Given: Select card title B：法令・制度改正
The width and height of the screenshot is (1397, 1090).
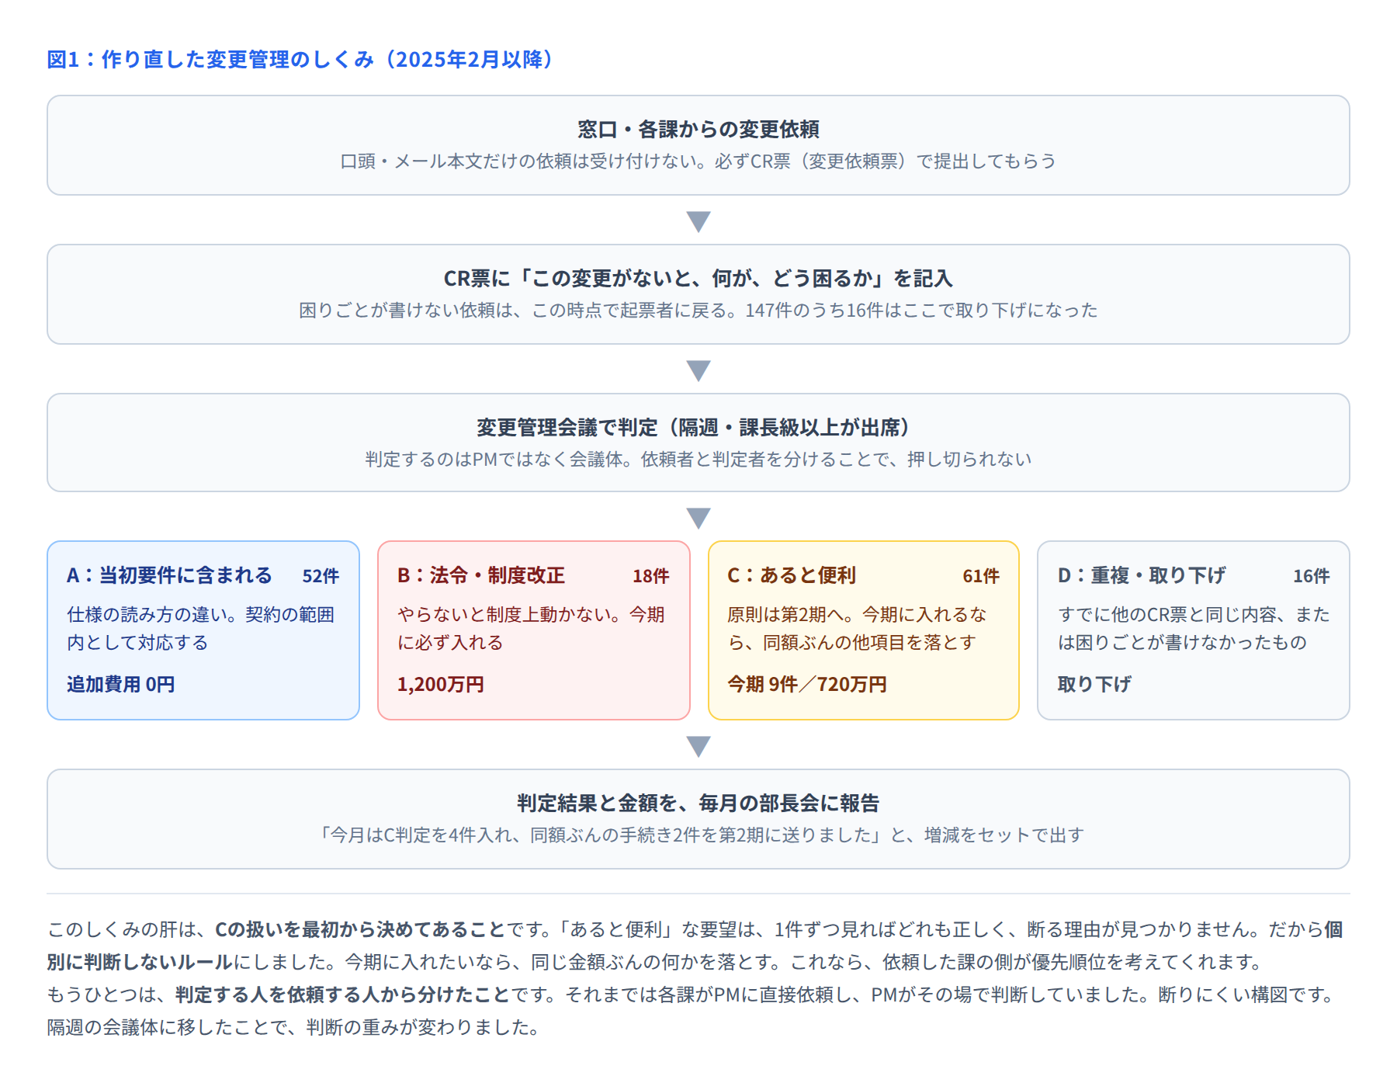Looking at the screenshot, I should [x=481, y=575].
